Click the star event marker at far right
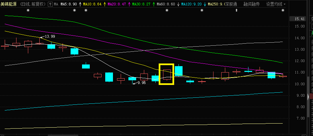Screen dimensions: 313x136 pos(283,10)
